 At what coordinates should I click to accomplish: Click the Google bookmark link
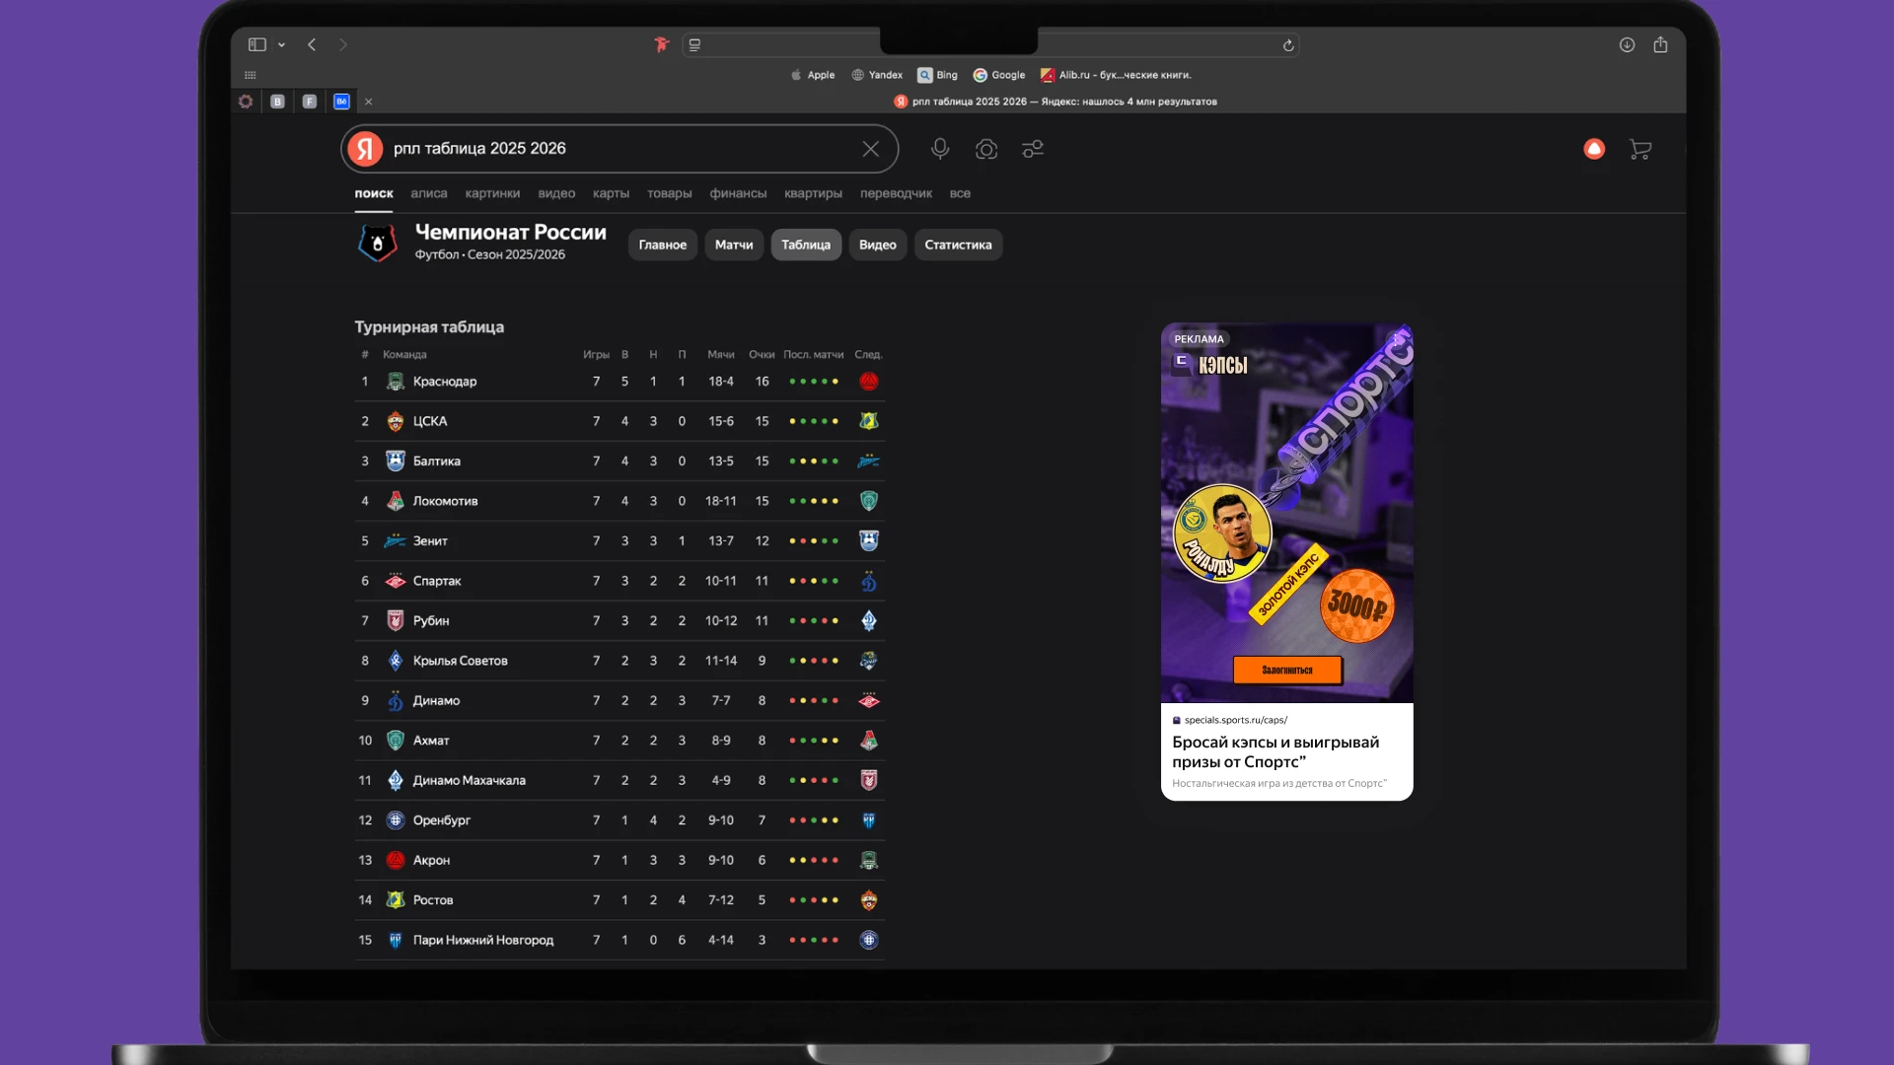click(999, 75)
